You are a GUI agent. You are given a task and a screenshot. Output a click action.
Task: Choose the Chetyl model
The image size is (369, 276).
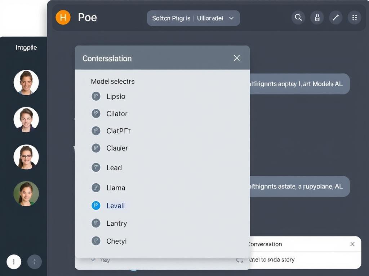(x=116, y=241)
